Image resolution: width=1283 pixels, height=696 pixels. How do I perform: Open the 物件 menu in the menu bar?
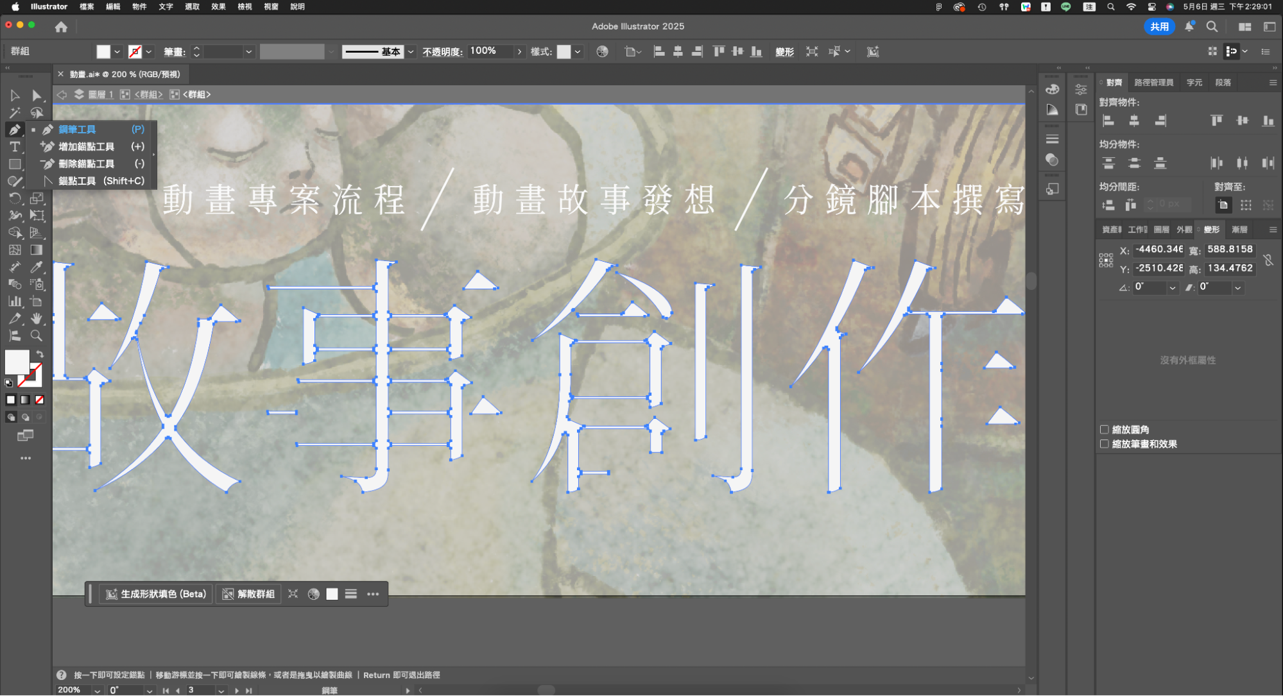(139, 6)
